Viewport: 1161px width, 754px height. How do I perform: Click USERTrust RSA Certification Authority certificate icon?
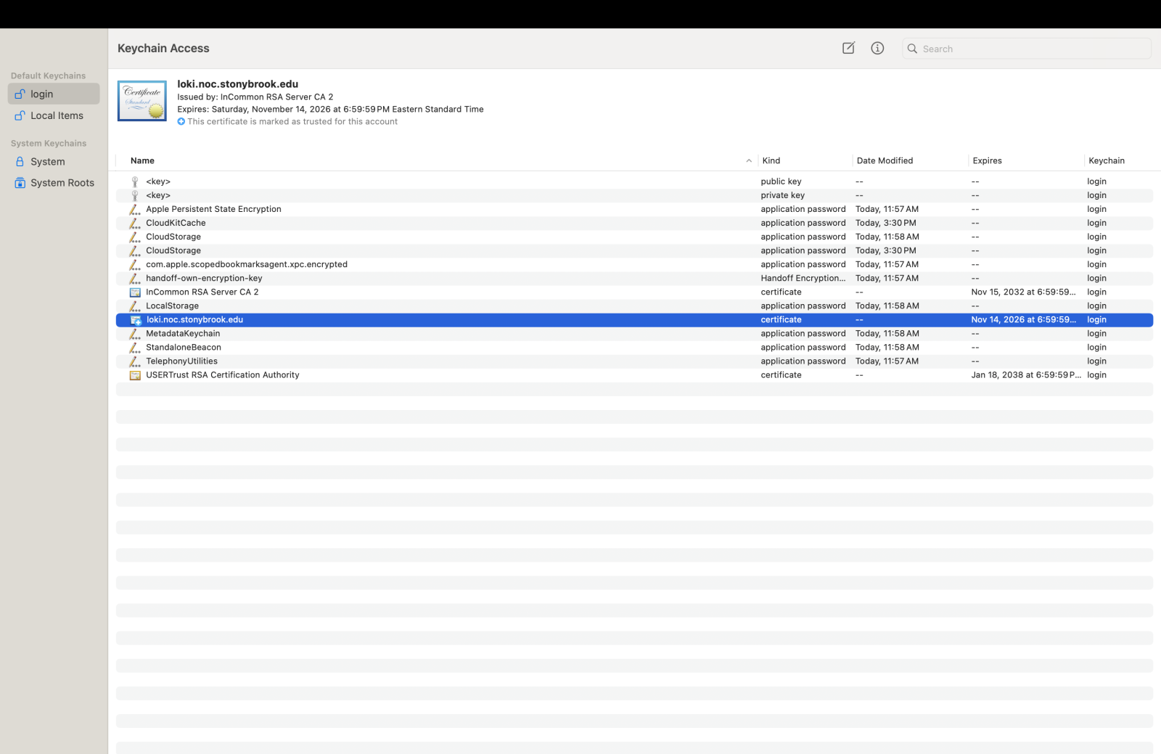pyautogui.click(x=135, y=375)
